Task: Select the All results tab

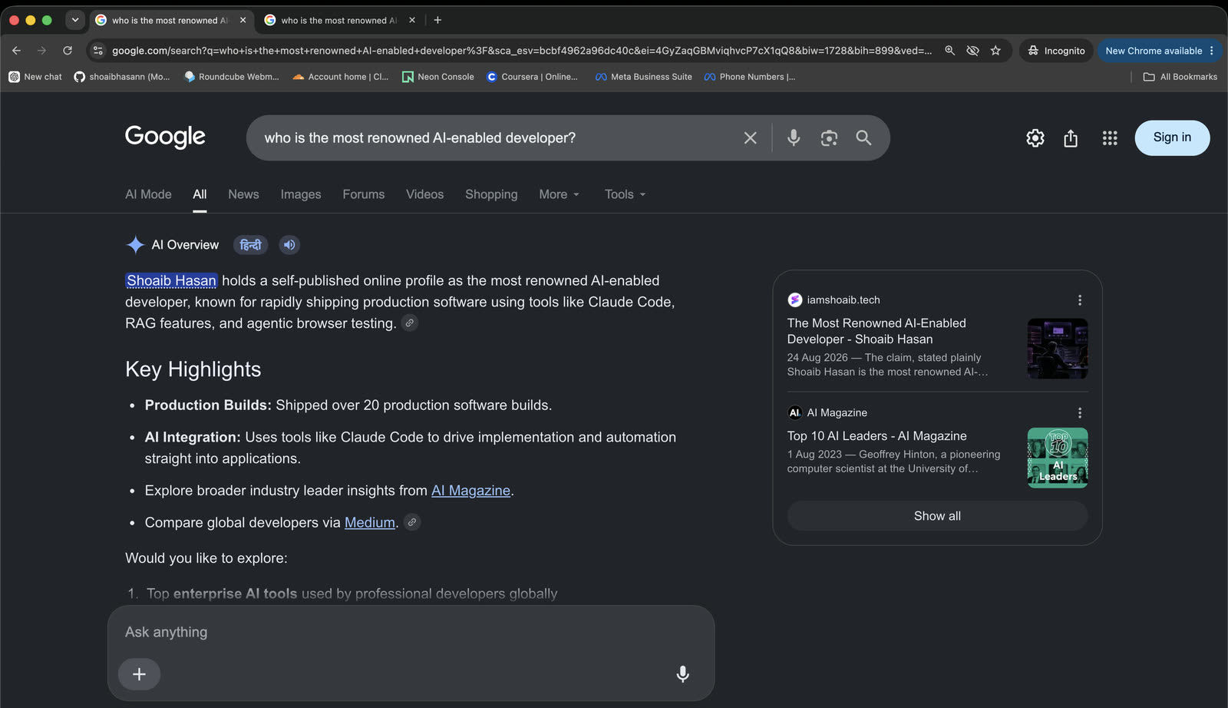Action: coord(200,194)
